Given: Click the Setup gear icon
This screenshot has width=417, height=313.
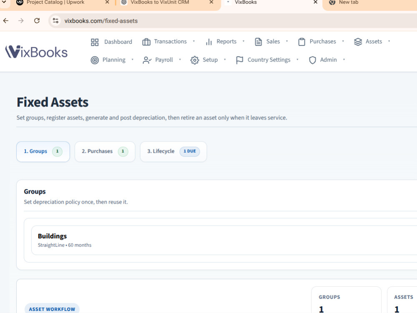Looking at the screenshot, I should [195, 60].
